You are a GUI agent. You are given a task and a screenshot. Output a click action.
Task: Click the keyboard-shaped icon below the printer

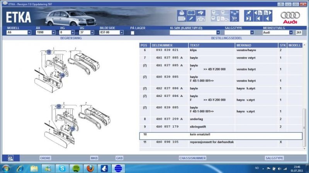[182, 19]
